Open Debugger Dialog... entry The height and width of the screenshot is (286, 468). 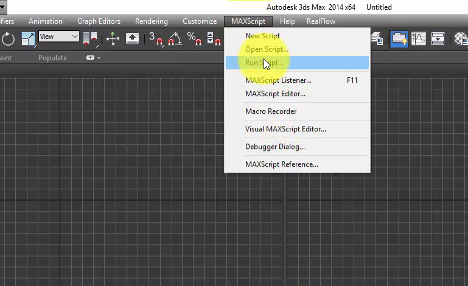point(297,147)
